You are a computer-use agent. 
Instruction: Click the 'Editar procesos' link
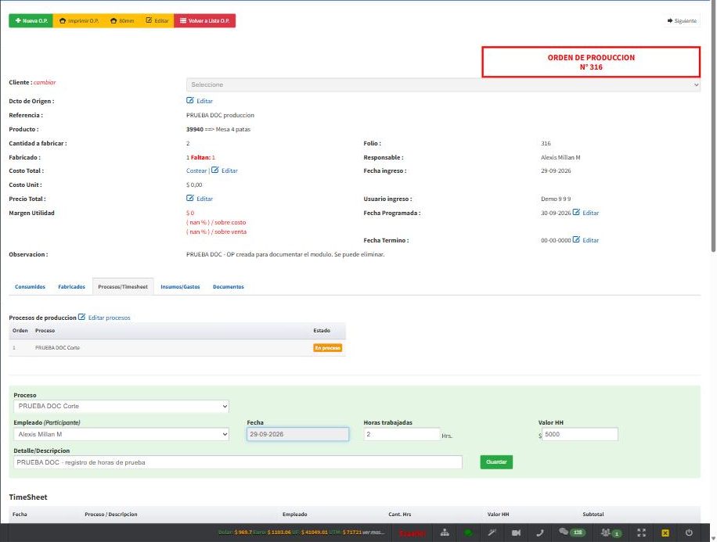110,318
